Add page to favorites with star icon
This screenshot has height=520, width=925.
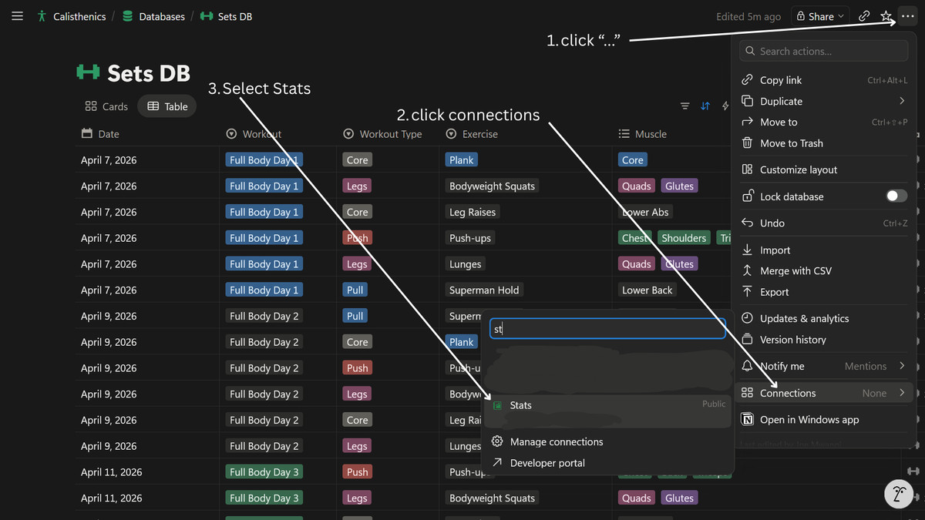886,16
